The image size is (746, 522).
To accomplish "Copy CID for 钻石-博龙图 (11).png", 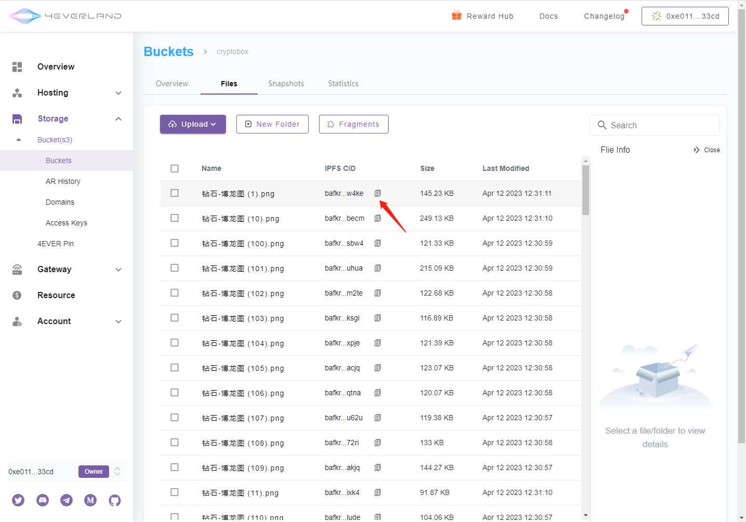I will 378,492.
